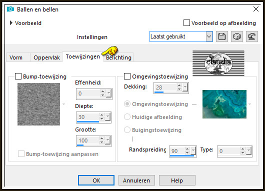Increase Effenheid with the up spinner
Viewport: 265px width, 191px height.
point(103,91)
